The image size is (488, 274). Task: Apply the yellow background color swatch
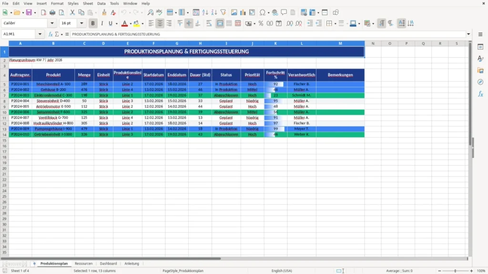tap(136, 23)
